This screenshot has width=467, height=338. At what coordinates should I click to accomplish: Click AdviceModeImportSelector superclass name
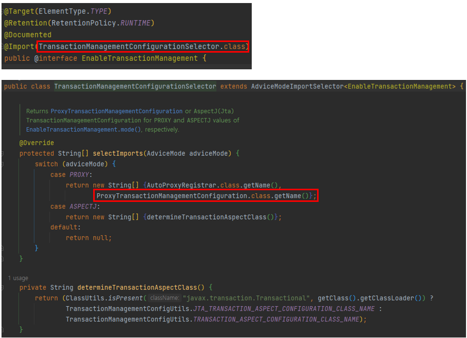pyautogui.click(x=297, y=87)
